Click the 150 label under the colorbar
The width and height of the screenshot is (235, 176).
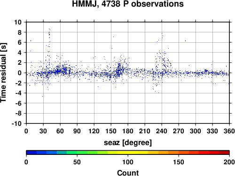[179, 162]
